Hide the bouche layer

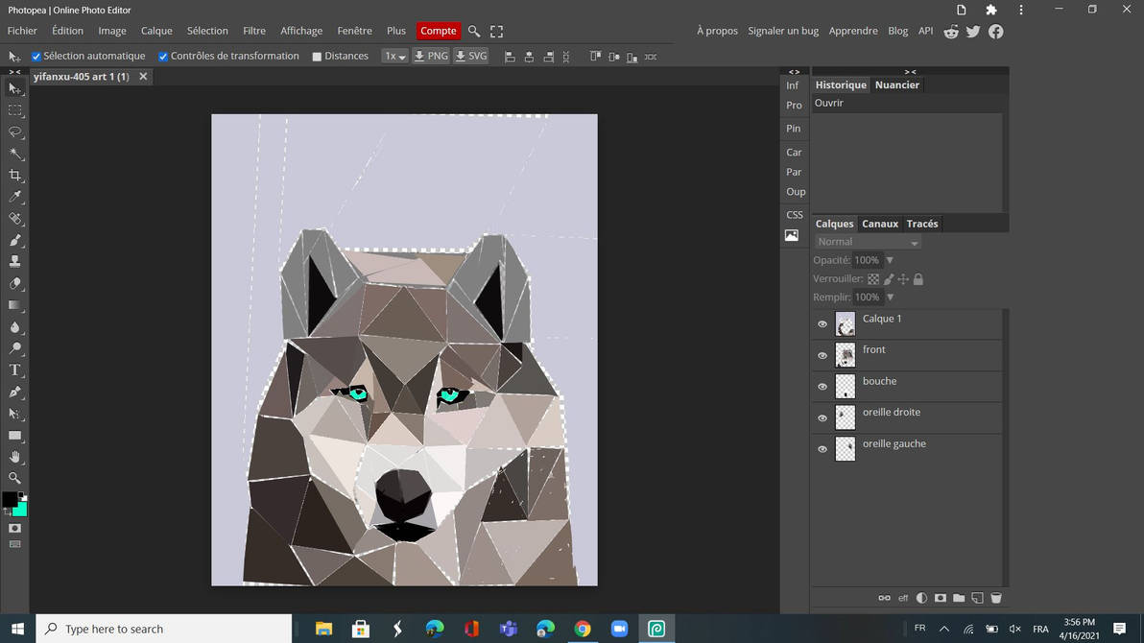coord(822,386)
